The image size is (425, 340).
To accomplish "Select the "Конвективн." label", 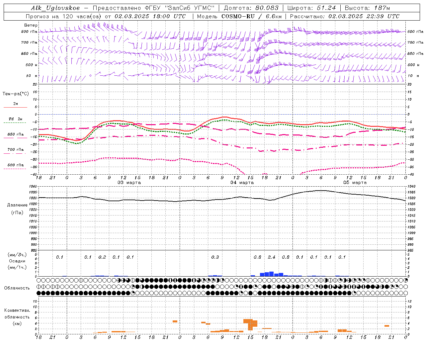I will (x=17, y=310).
